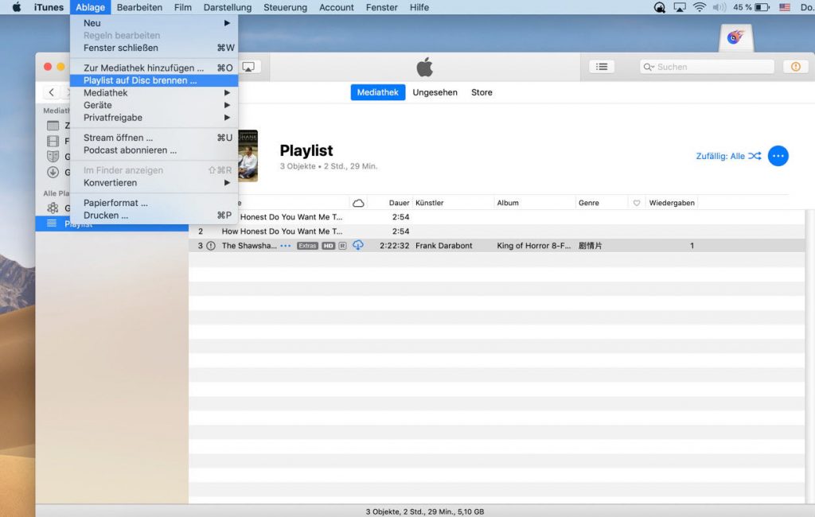Click the ellipsis on The Shawshank row
815x517 pixels.
tap(286, 246)
